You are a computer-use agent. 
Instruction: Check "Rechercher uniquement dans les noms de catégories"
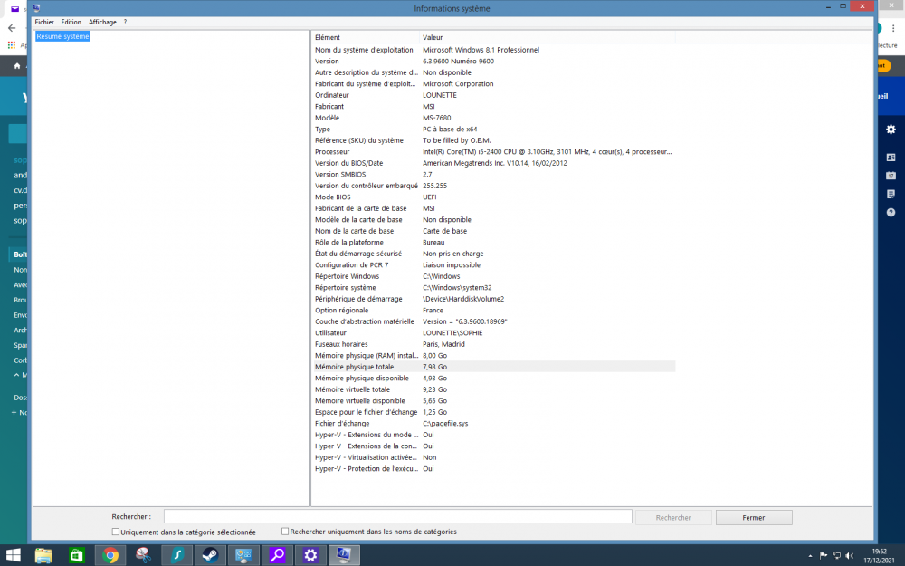click(x=285, y=532)
